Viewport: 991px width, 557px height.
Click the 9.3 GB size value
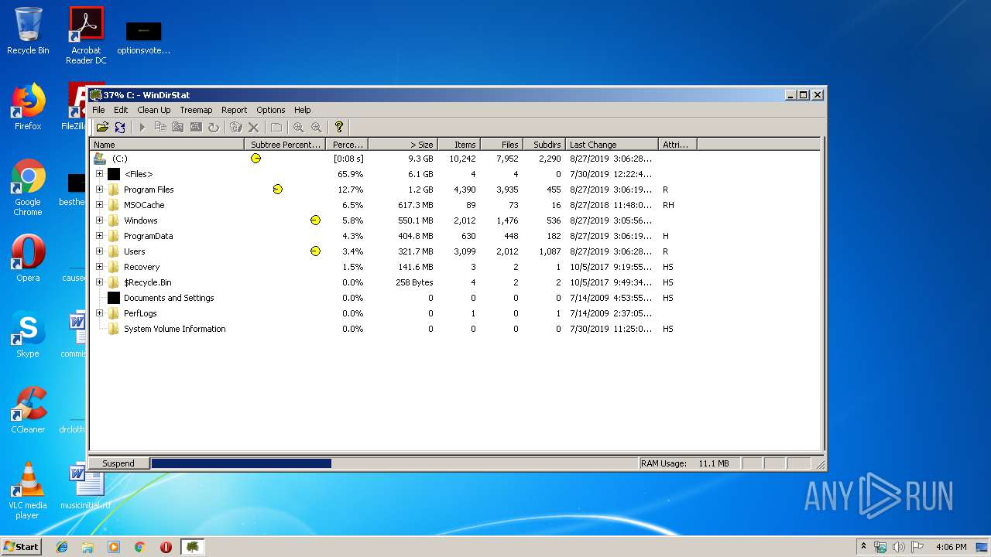click(x=420, y=159)
